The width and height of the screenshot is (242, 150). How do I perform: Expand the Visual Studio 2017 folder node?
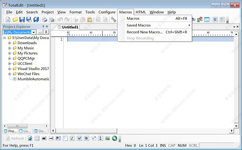pyautogui.click(x=10, y=69)
